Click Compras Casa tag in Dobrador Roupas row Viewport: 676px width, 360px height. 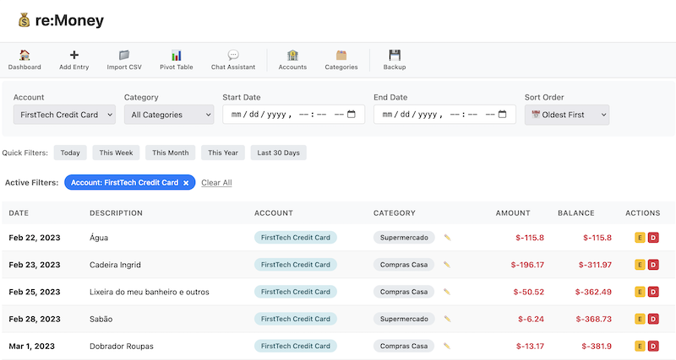404,346
